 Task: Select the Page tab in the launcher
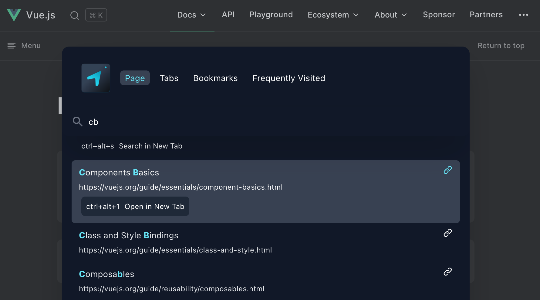coord(135,78)
